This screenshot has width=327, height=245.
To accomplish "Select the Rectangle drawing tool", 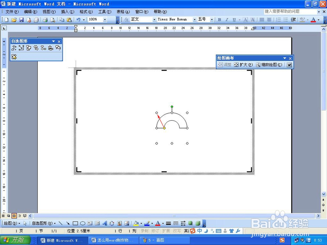I will (75, 223).
